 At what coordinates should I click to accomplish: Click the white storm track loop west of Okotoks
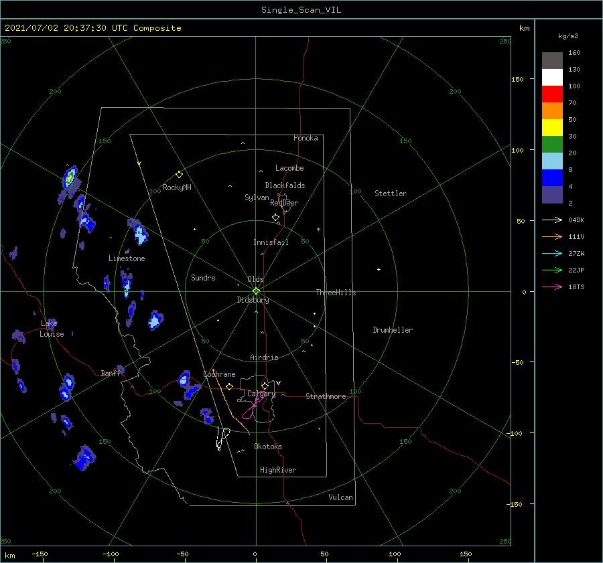222,438
